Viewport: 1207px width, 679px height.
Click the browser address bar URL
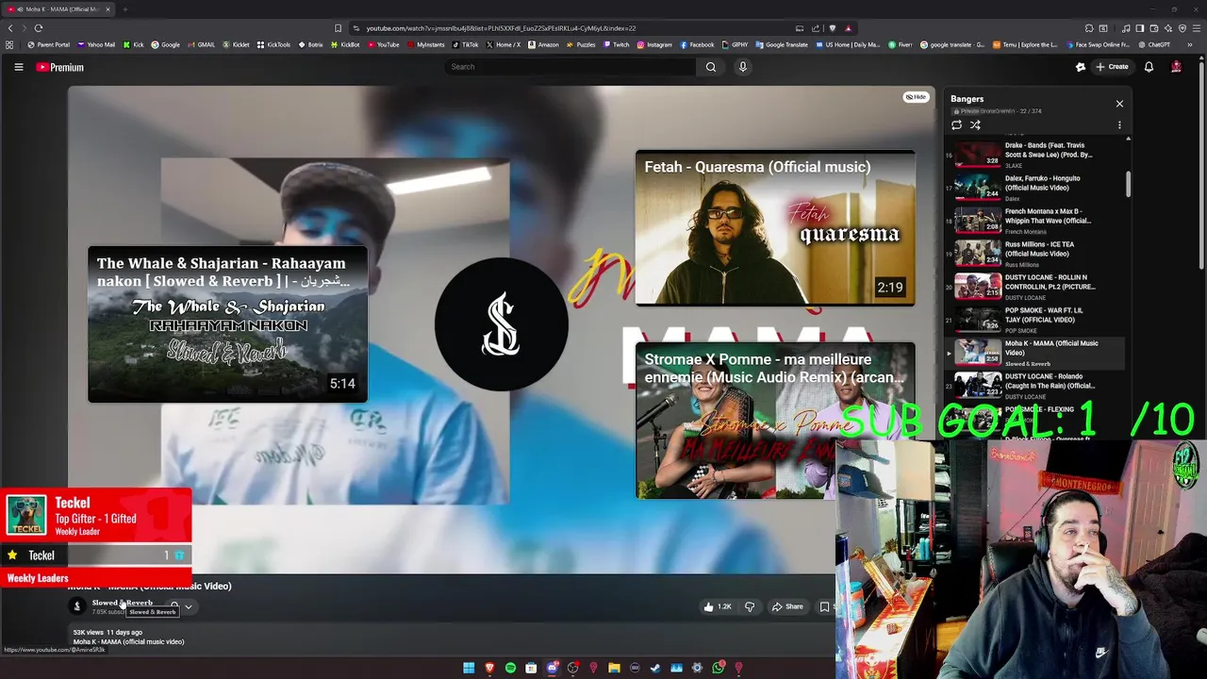click(501, 28)
